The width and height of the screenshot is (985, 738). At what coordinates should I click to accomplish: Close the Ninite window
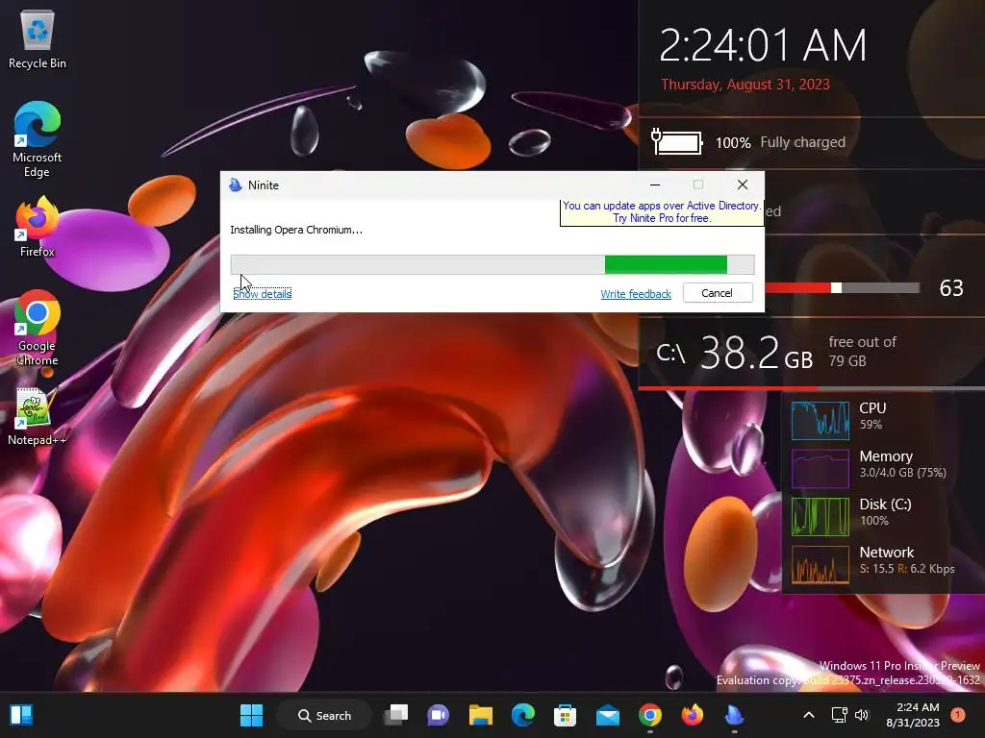pos(743,184)
